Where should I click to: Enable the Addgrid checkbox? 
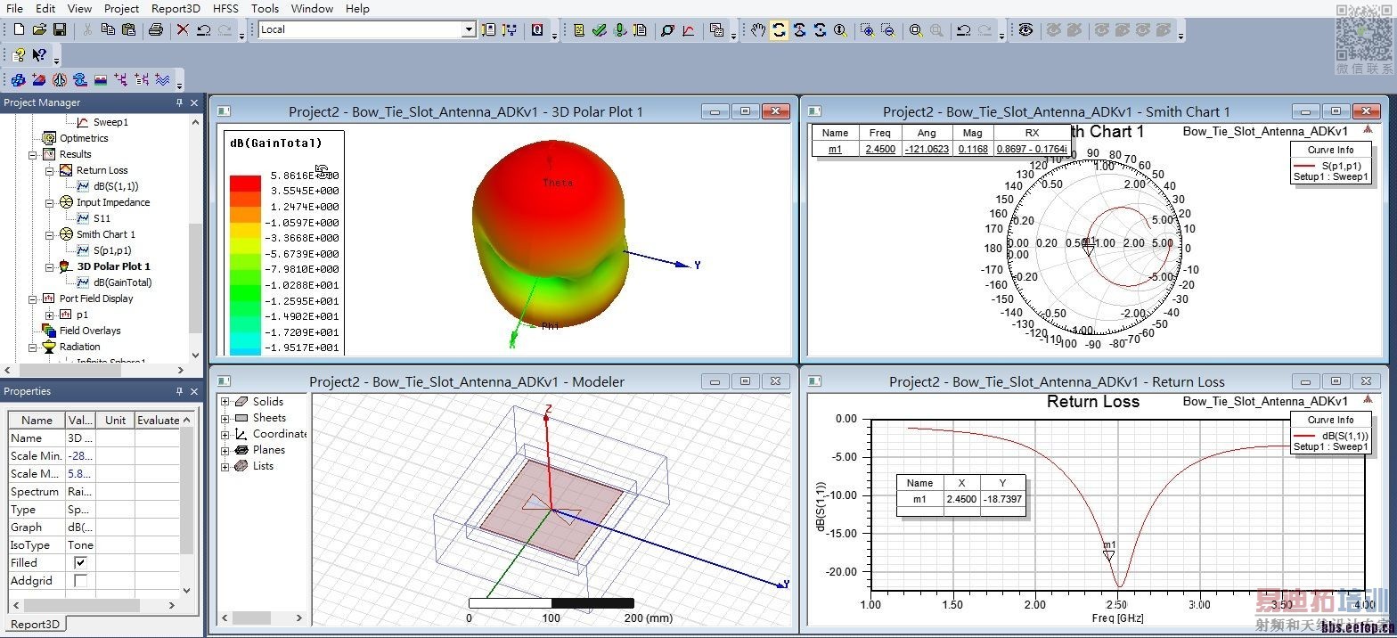[x=80, y=581]
